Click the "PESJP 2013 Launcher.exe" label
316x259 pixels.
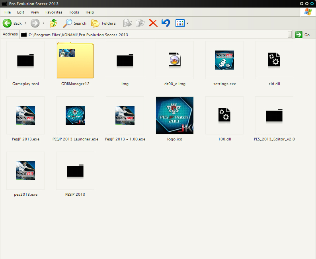coord(75,139)
